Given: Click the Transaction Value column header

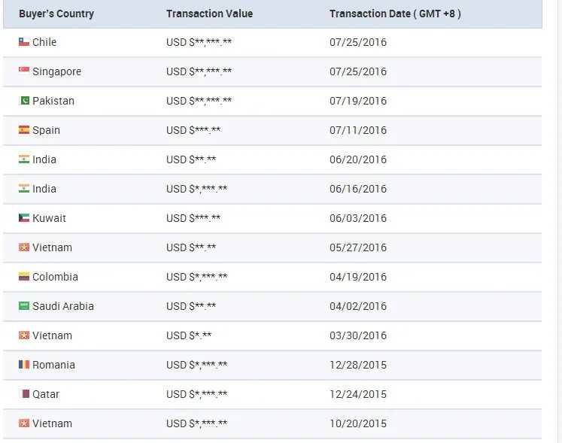Looking at the screenshot, I should [x=209, y=14].
